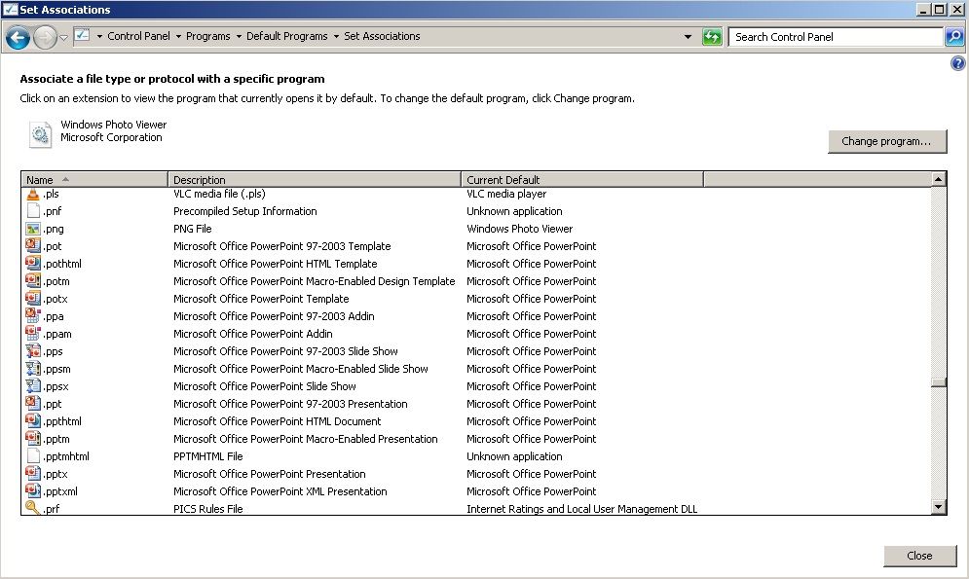Select the .pnf blank file icon
Screen dimensions: 969x579
point(33,211)
